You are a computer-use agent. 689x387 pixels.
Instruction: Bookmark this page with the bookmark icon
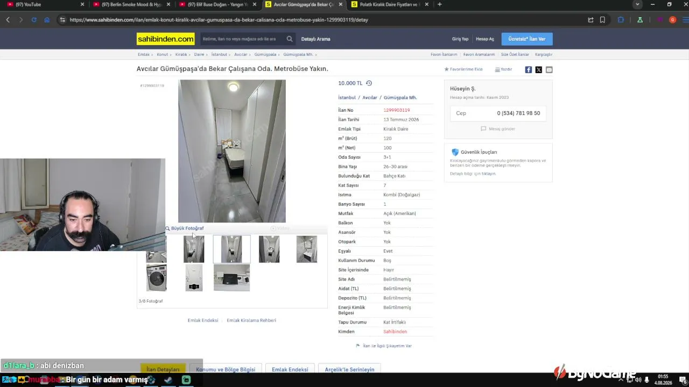coord(602,20)
